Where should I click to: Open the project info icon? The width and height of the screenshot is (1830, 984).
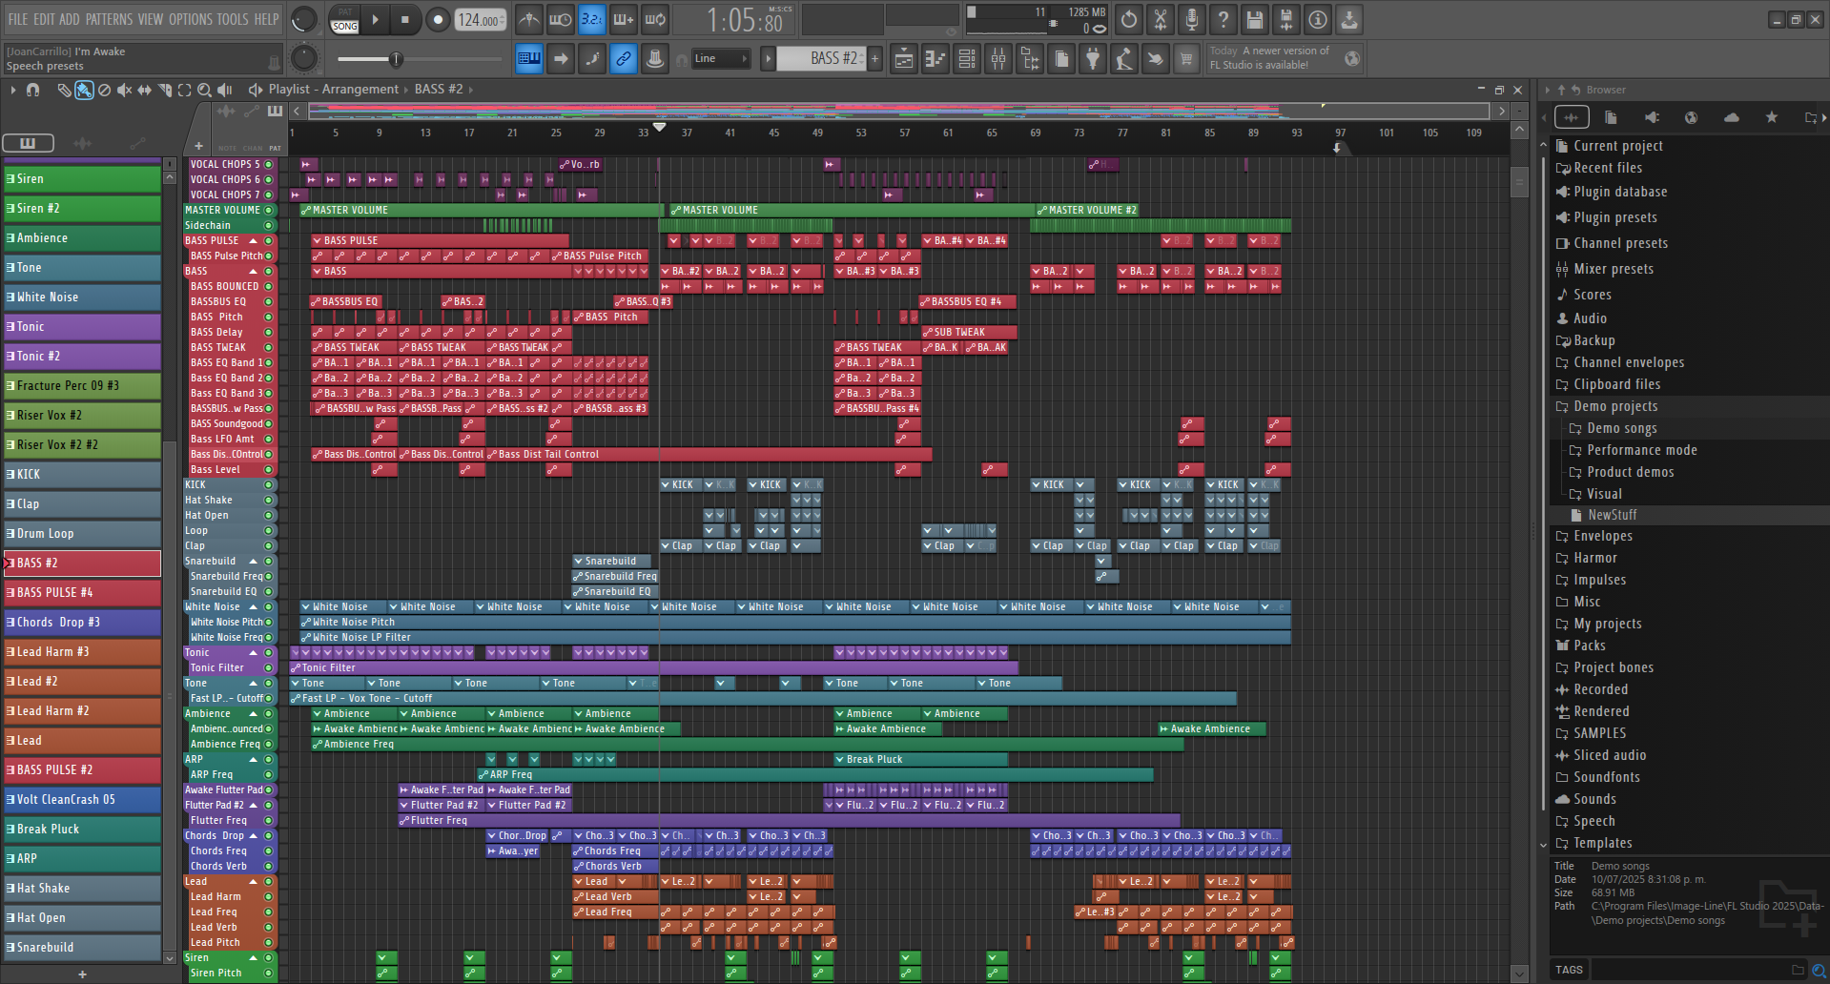point(1318,19)
